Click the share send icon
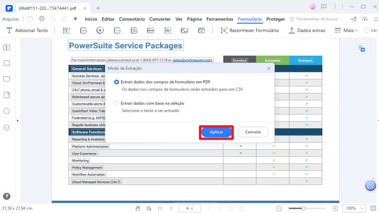This screenshot has width=379, height=213. [x=353, y=19]
